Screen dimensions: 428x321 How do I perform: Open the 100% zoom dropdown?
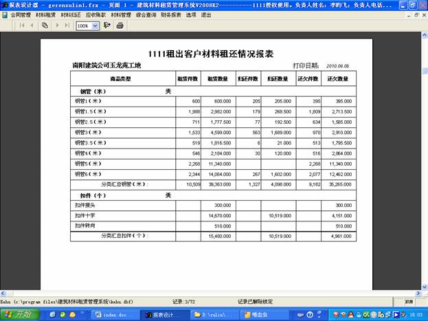[x=95, y=25]
